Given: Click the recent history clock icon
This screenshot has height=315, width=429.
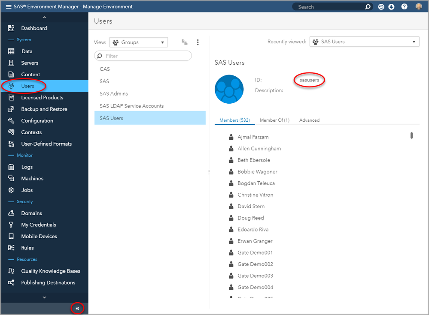Looking at the screenshot, I should click(x=381, y=7).
